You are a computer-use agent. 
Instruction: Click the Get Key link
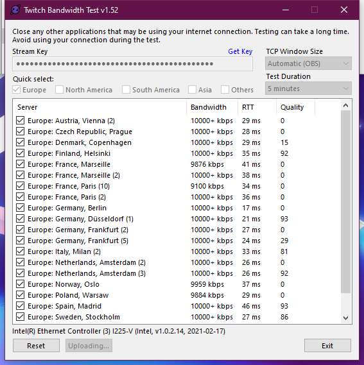[x=240, y=51]
